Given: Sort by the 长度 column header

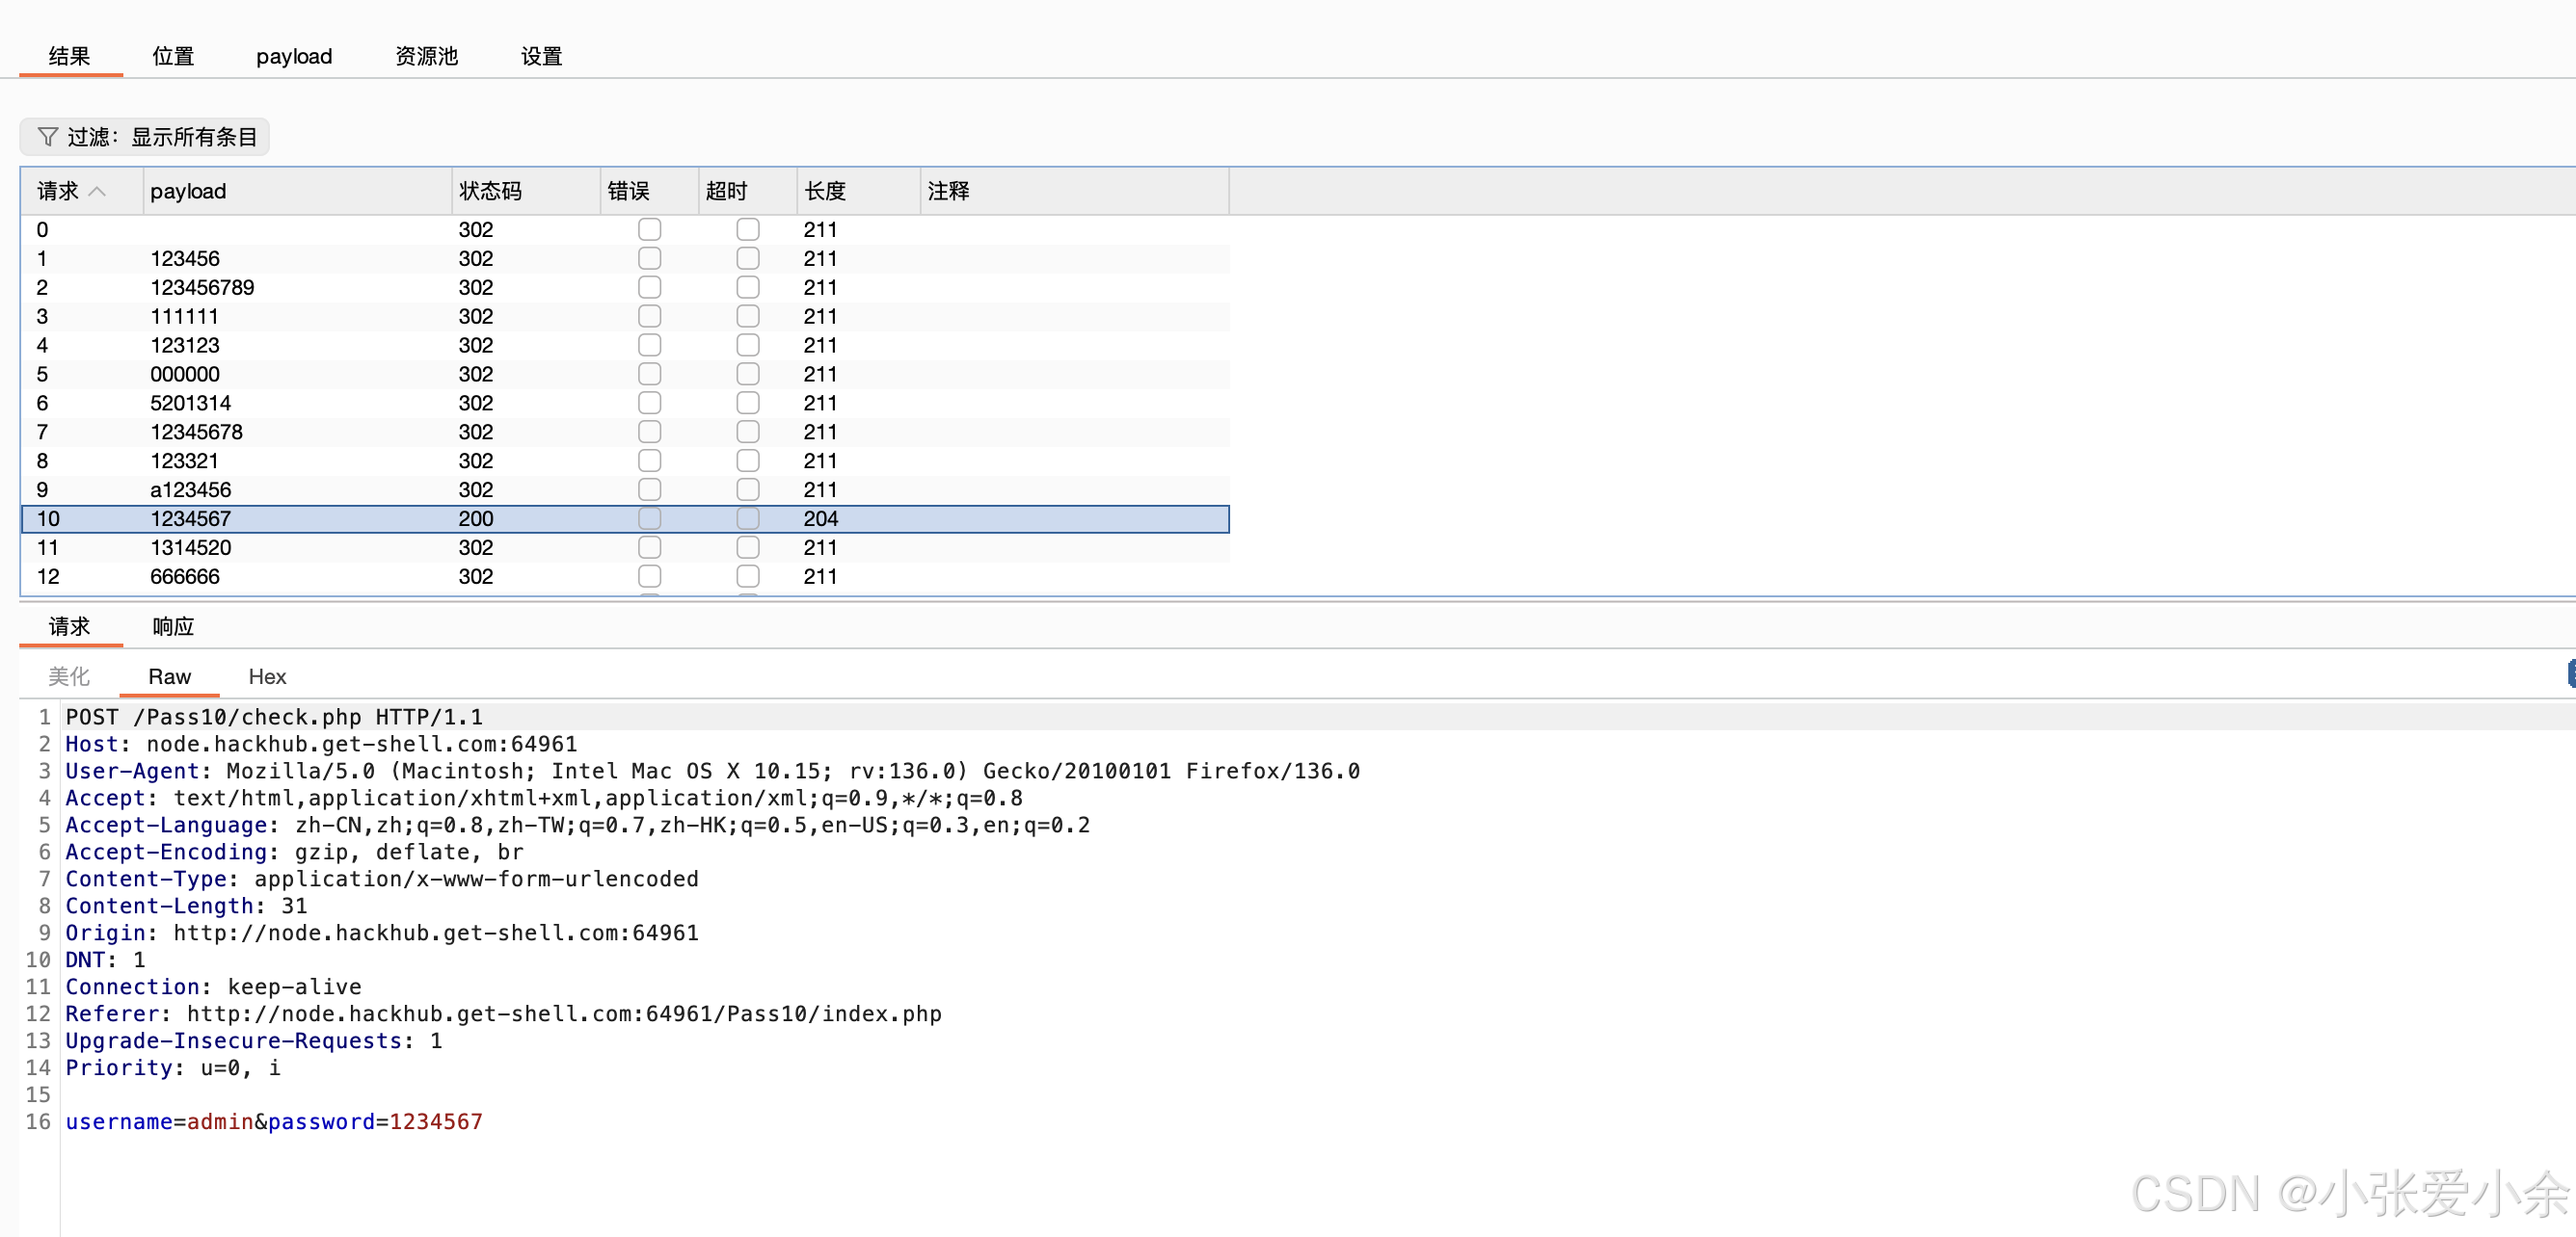Looking at the screenshot, I should (x=825, y=191).
